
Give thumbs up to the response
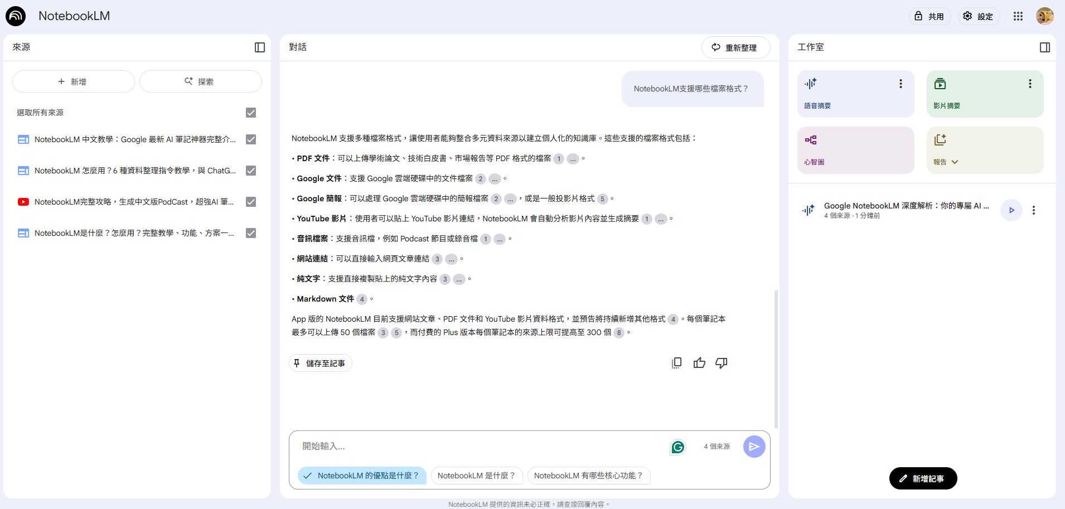point(699,363)
